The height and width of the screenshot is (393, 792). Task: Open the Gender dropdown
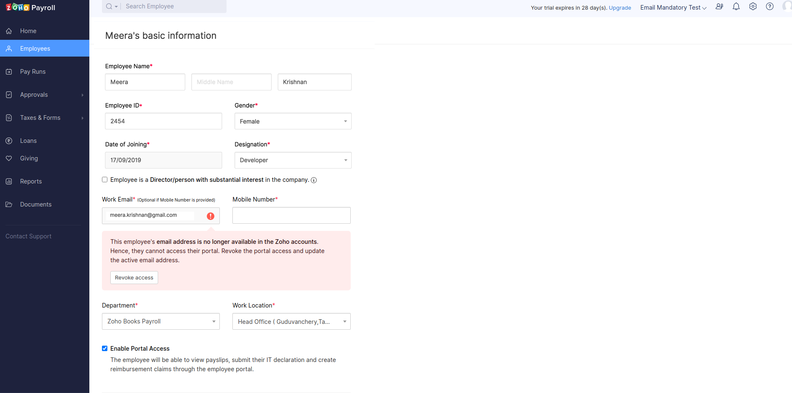pos(293,122)
